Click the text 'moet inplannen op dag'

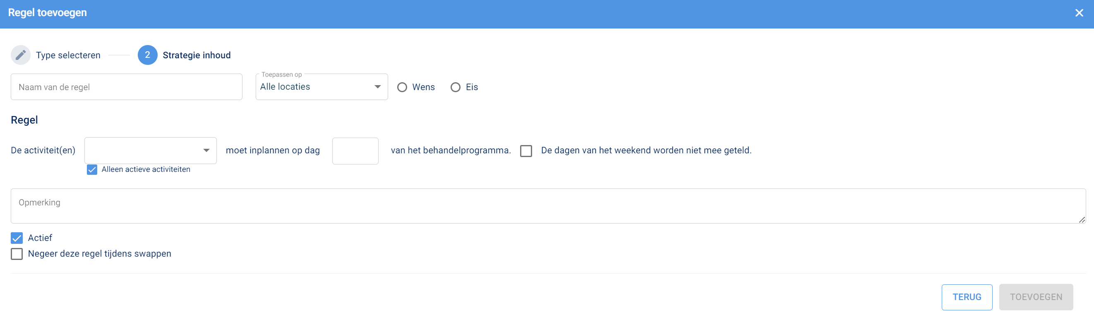point(273,150)
